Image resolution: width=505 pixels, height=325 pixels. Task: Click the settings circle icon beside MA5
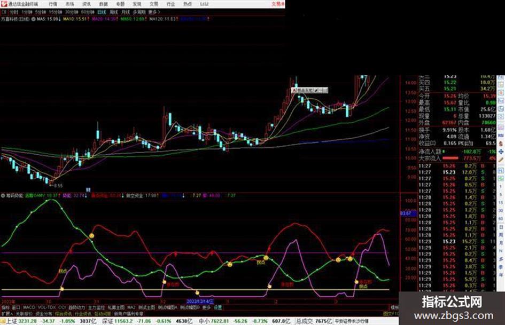point(33,19)
